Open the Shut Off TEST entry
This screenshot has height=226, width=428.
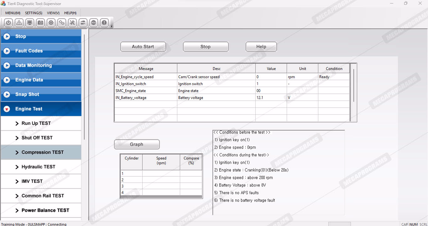tap(41, 138)
